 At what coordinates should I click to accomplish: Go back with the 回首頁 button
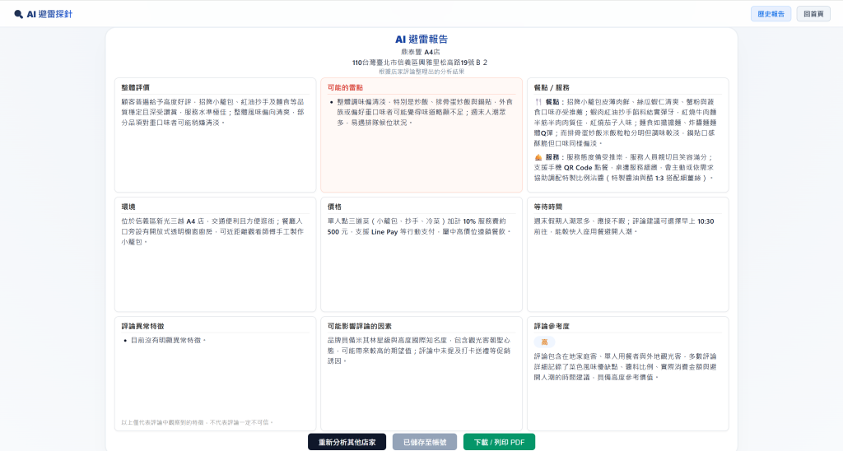pyautogui.click(x=813, y=14)
